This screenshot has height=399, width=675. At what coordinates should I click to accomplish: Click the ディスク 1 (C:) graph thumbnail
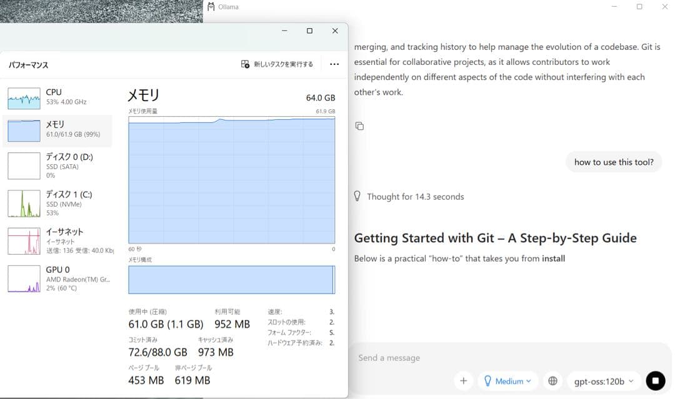pos(24,204)
